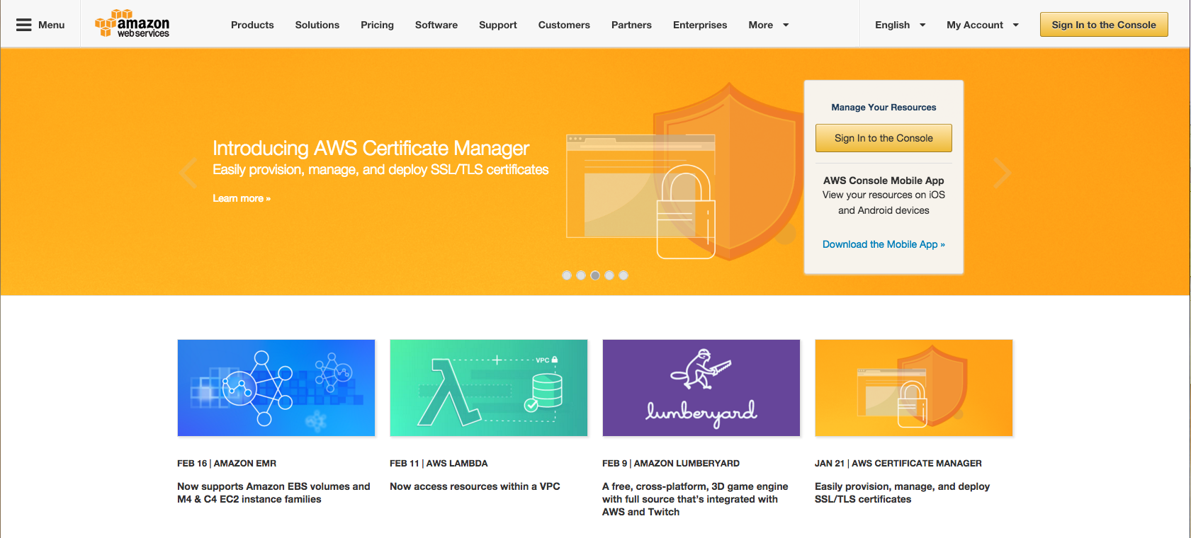This screenshot has width=1191, height=538.
Task: Expand the My Account dropdown
Action: 983,25
